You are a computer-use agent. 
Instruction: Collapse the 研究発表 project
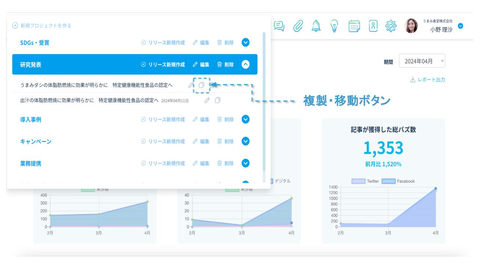tap(245, 65)
